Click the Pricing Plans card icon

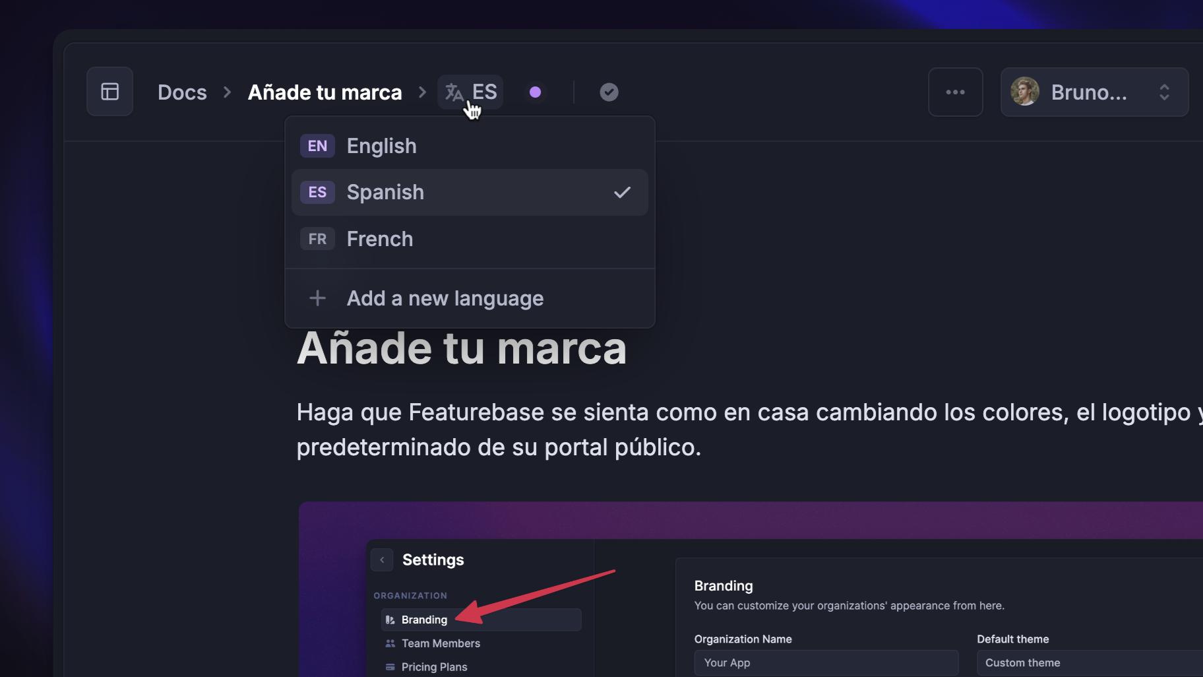click(x=388, y=667)
